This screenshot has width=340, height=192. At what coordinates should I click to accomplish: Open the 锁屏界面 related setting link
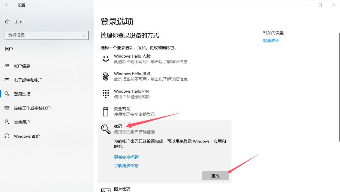click(x=271, y=40)
